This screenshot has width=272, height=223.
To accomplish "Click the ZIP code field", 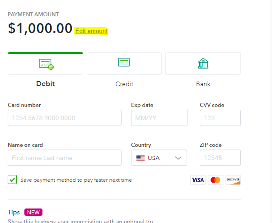I will click(220, 158).
